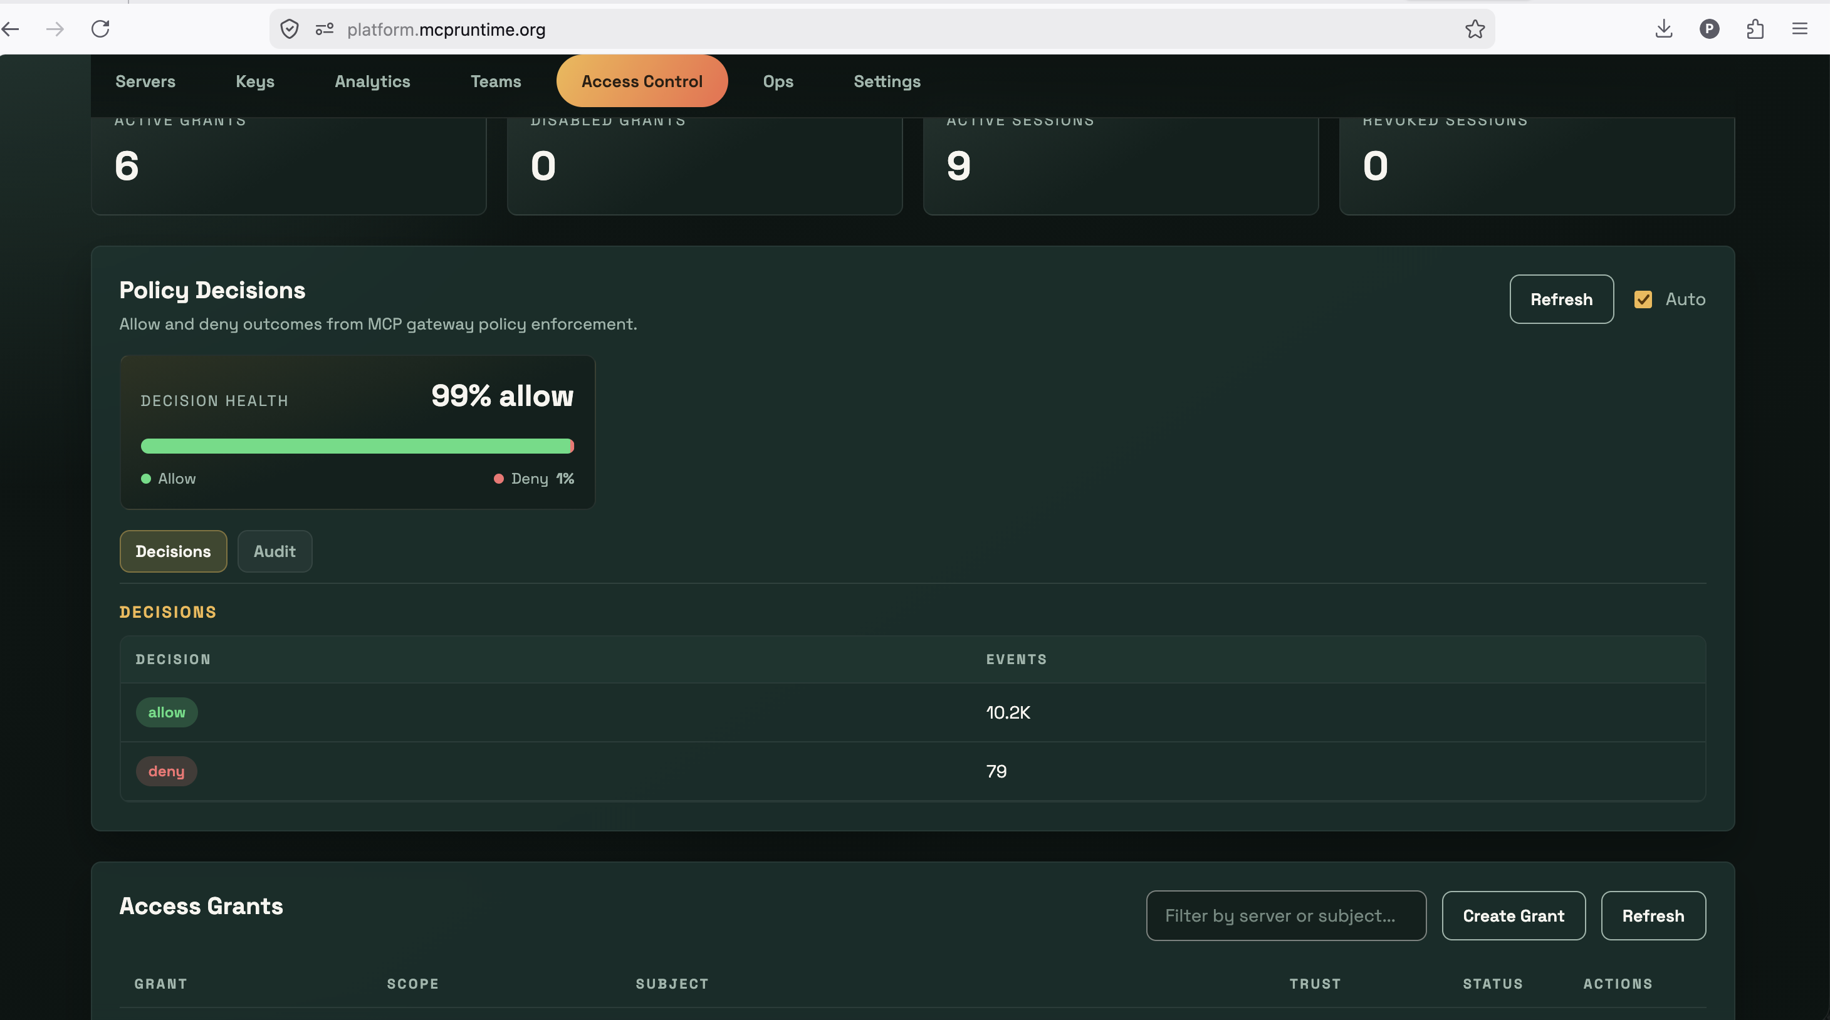Open the Ops tab
The image size is (1830, 1020).
778,81
